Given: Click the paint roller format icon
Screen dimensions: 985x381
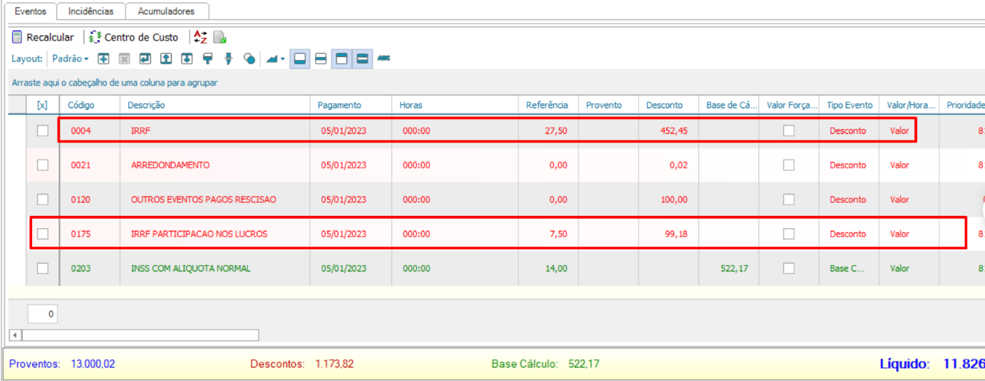Looking at the screenshot, I should click(207, 59).
